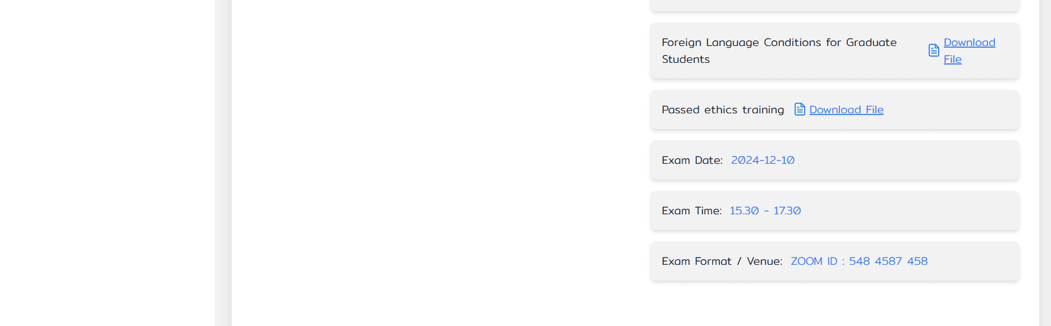Click the Foreign Language Conditions for Graduate label
This screenshot has height=326, width=1051.
point(779,43)
